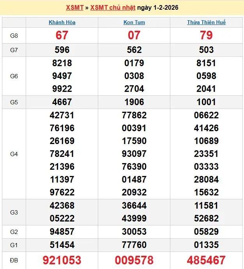Click the red G8 number 67
244x269 pixels.
(62, 35)
